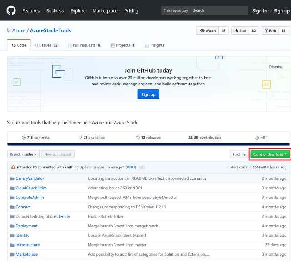View the 12 releases page

148,138
